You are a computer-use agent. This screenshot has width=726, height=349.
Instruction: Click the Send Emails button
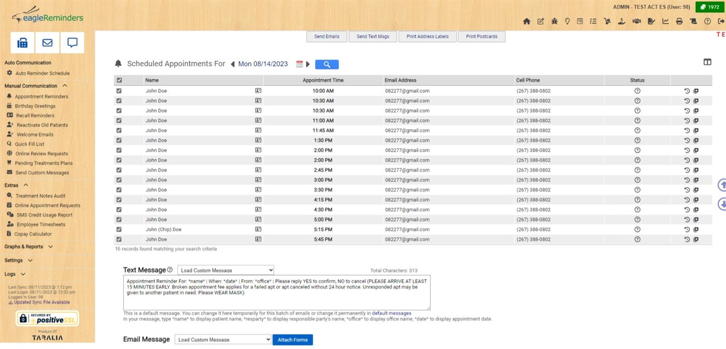tap(327, 36)
